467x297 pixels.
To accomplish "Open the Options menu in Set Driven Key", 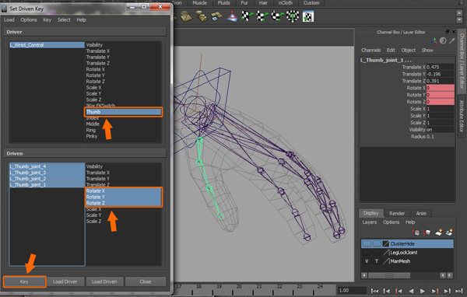I will click(29, 20).
